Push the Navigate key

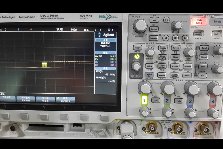(x=153, y=38)
